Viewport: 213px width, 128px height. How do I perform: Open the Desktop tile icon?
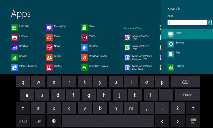point(14,48)
